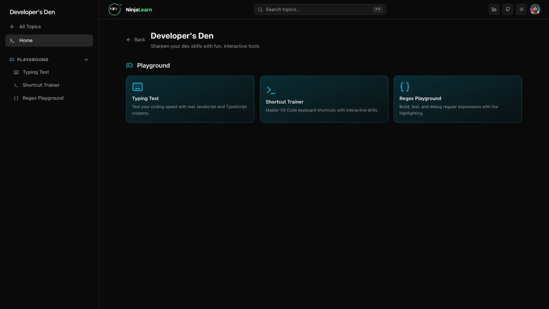Viewport: 549px width, 309px height.
Task: Click the terminal icon on Shortcut Trainer card
Action: 271,90
